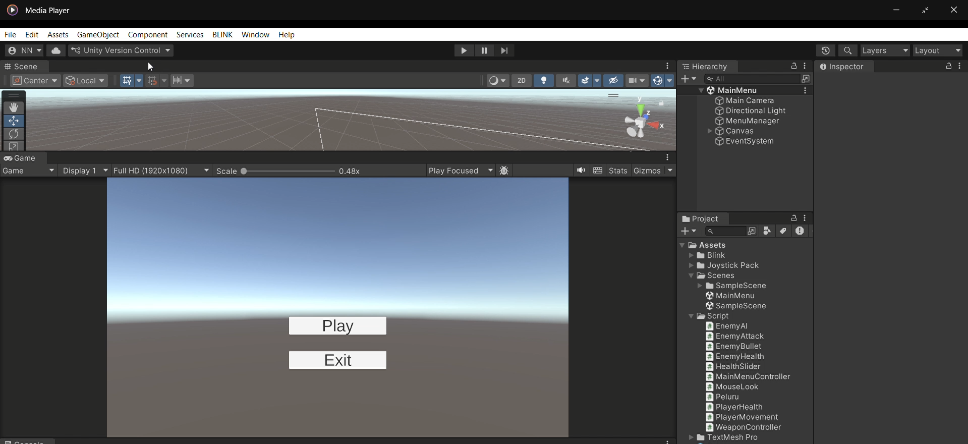968x444 pixels.
Task: Select the Rotate tool in Scene toolbar
Action: click(x=14, y=134)
